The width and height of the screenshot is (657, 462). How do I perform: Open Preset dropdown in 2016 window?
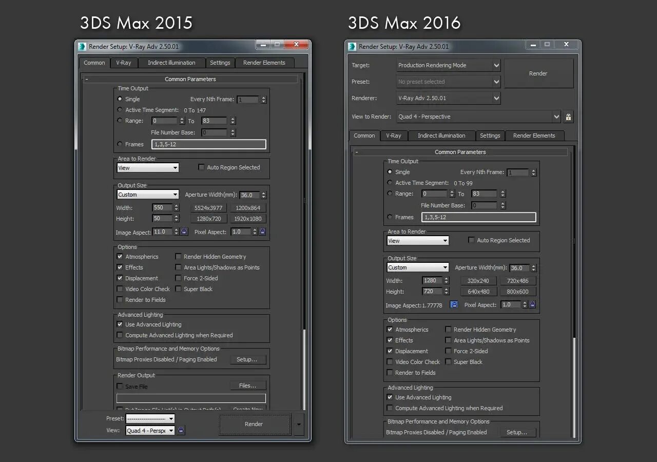[449, 82]
